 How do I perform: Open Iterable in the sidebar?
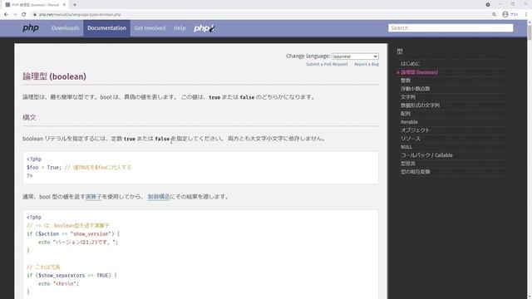[409, 122]
